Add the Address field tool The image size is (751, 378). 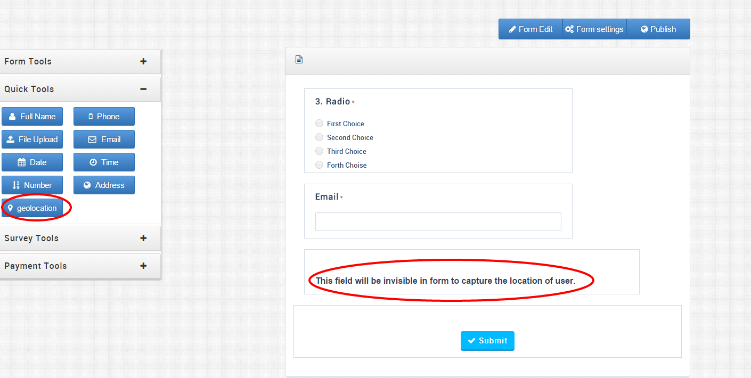coord(104,185)
